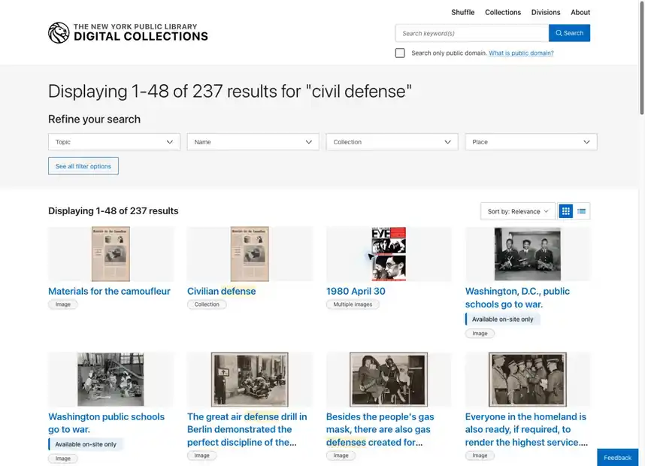645x466 pixels.
Task: Click Multiple images tag under 1980 April 30
Action: (x=353, y=304)
